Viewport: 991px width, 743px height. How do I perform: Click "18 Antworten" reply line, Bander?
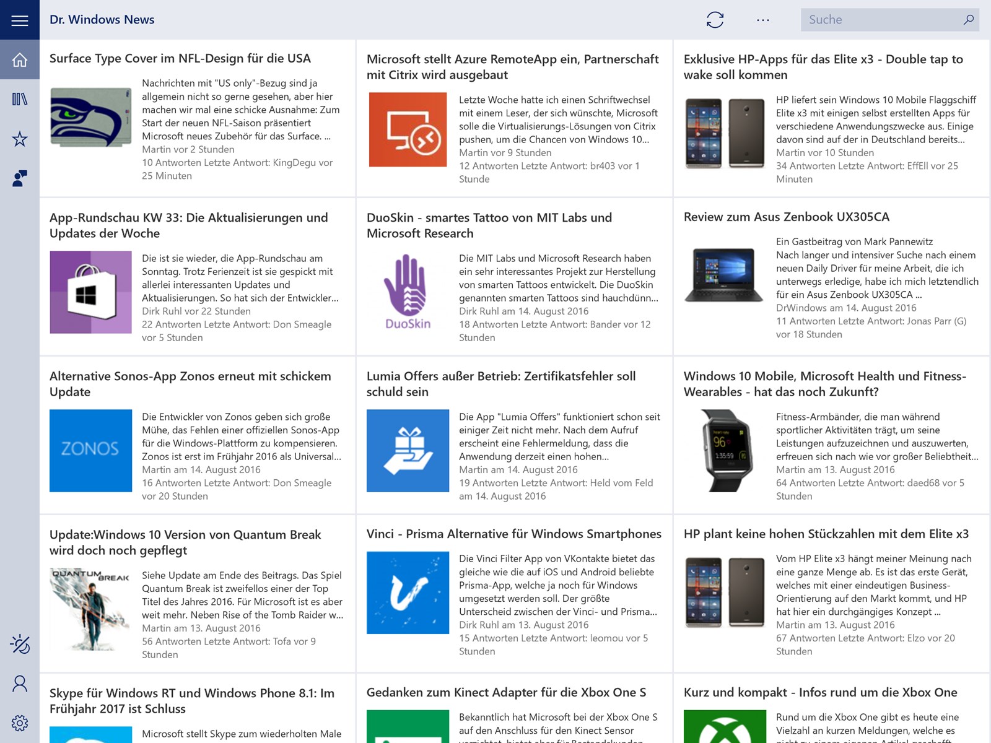(555, 331)
